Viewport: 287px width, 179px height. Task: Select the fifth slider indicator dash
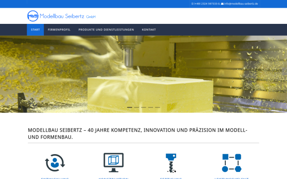tap(157, 107)
